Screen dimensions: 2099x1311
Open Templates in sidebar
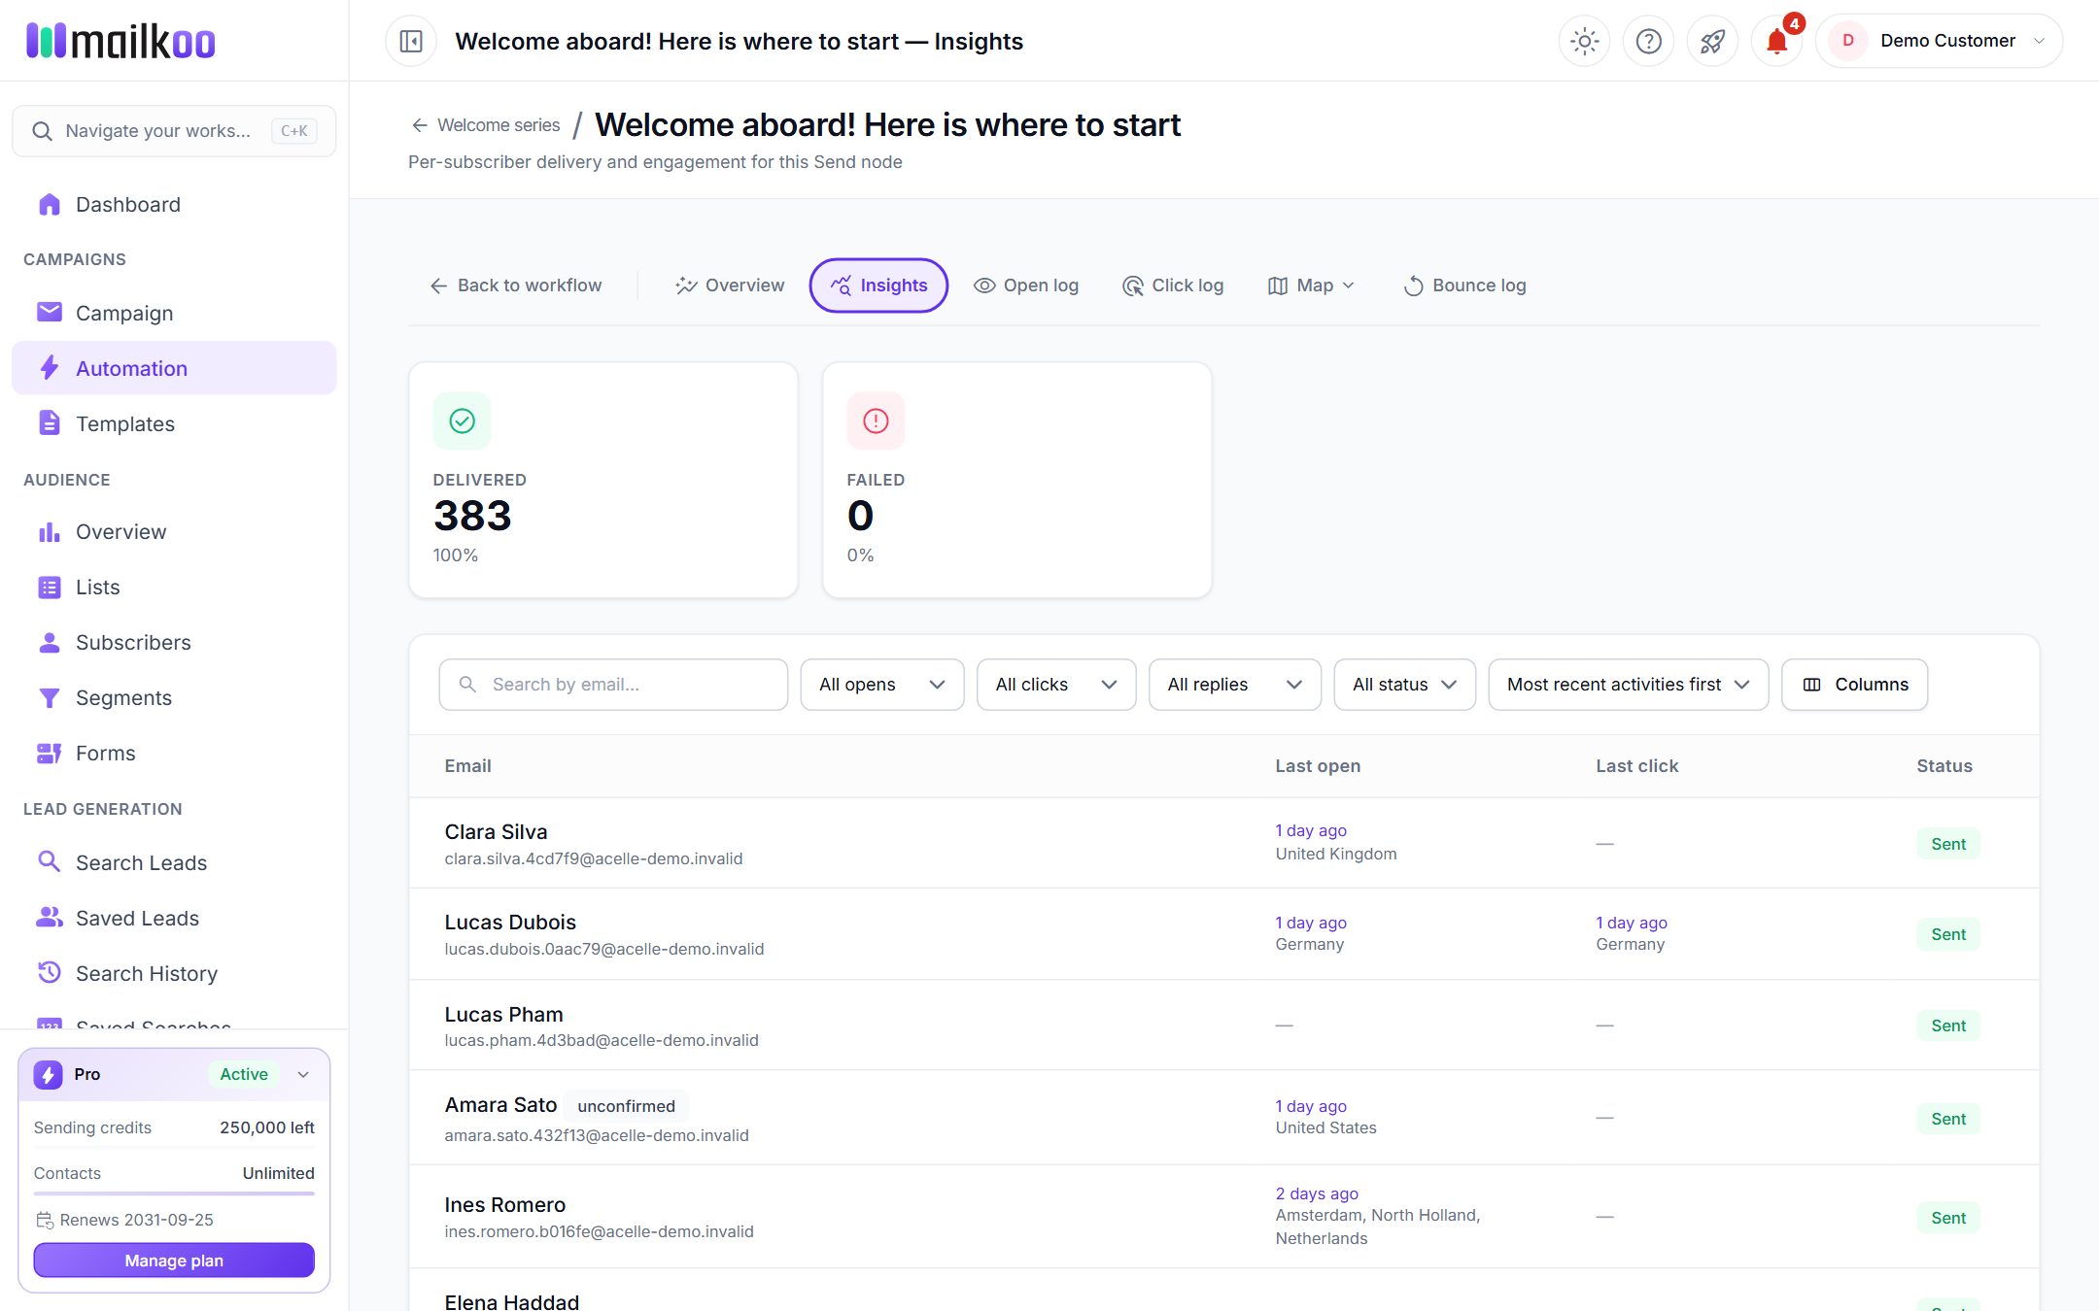click(174, 423)
